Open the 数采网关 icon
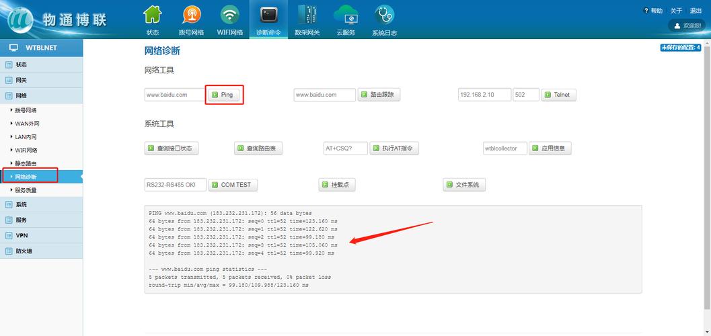The image size is (711, 336). point(307,15)
